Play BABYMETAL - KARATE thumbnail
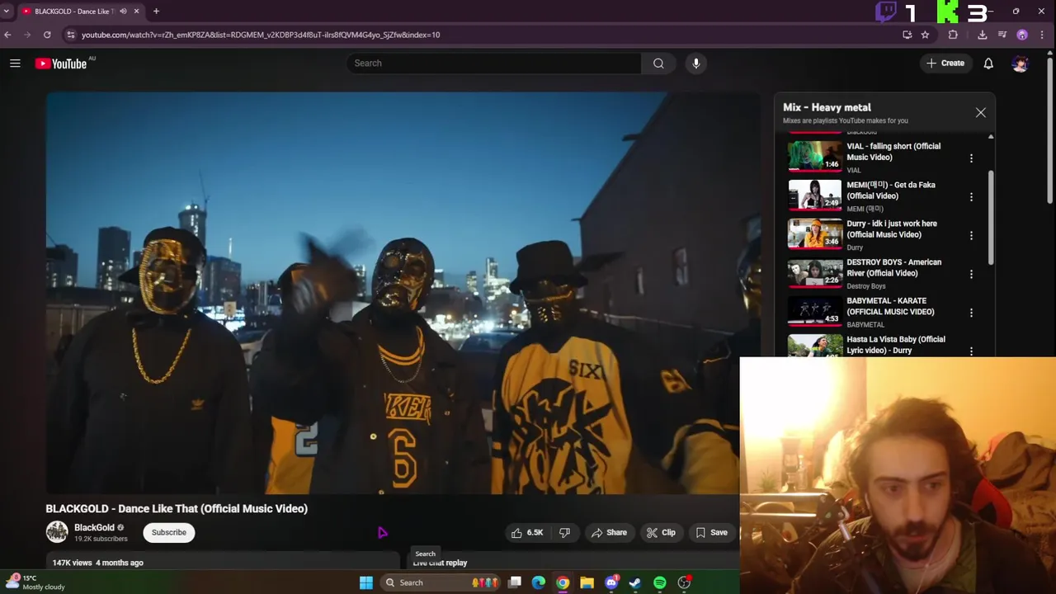 (814, 311)
